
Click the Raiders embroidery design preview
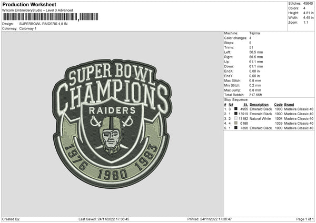click(x=112, y=124)
